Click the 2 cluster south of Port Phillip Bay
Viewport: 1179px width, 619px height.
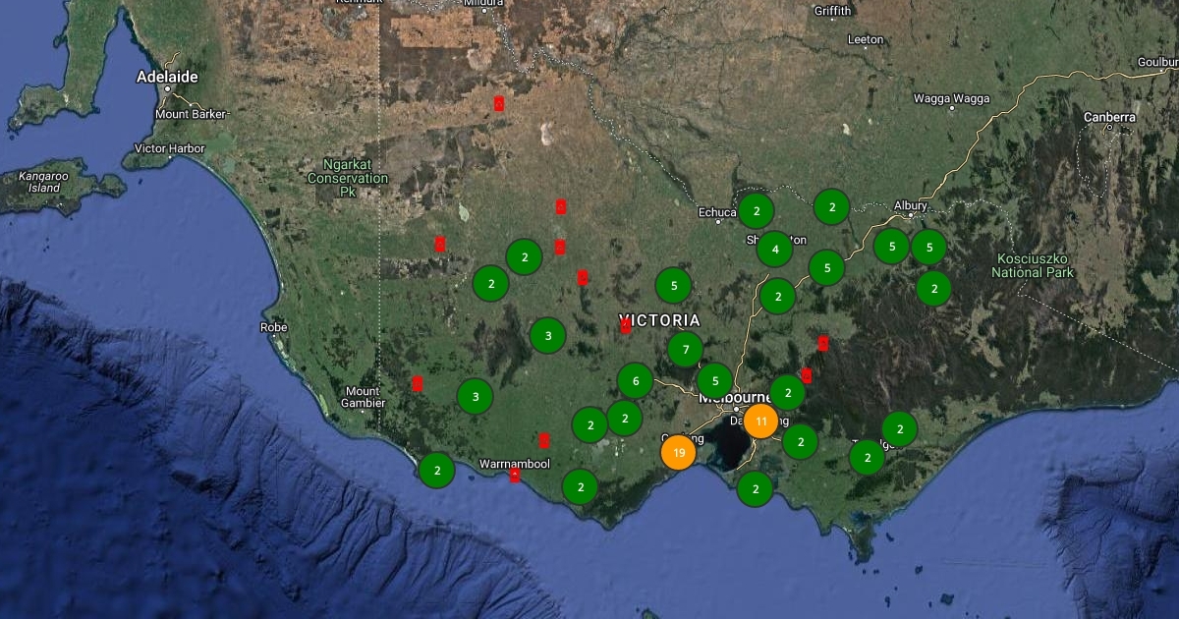pyautogui.click(x=755, y=488)
